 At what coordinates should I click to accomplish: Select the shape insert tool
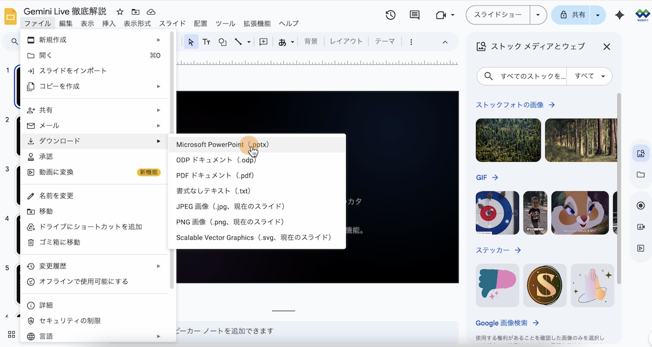[222, 42]
